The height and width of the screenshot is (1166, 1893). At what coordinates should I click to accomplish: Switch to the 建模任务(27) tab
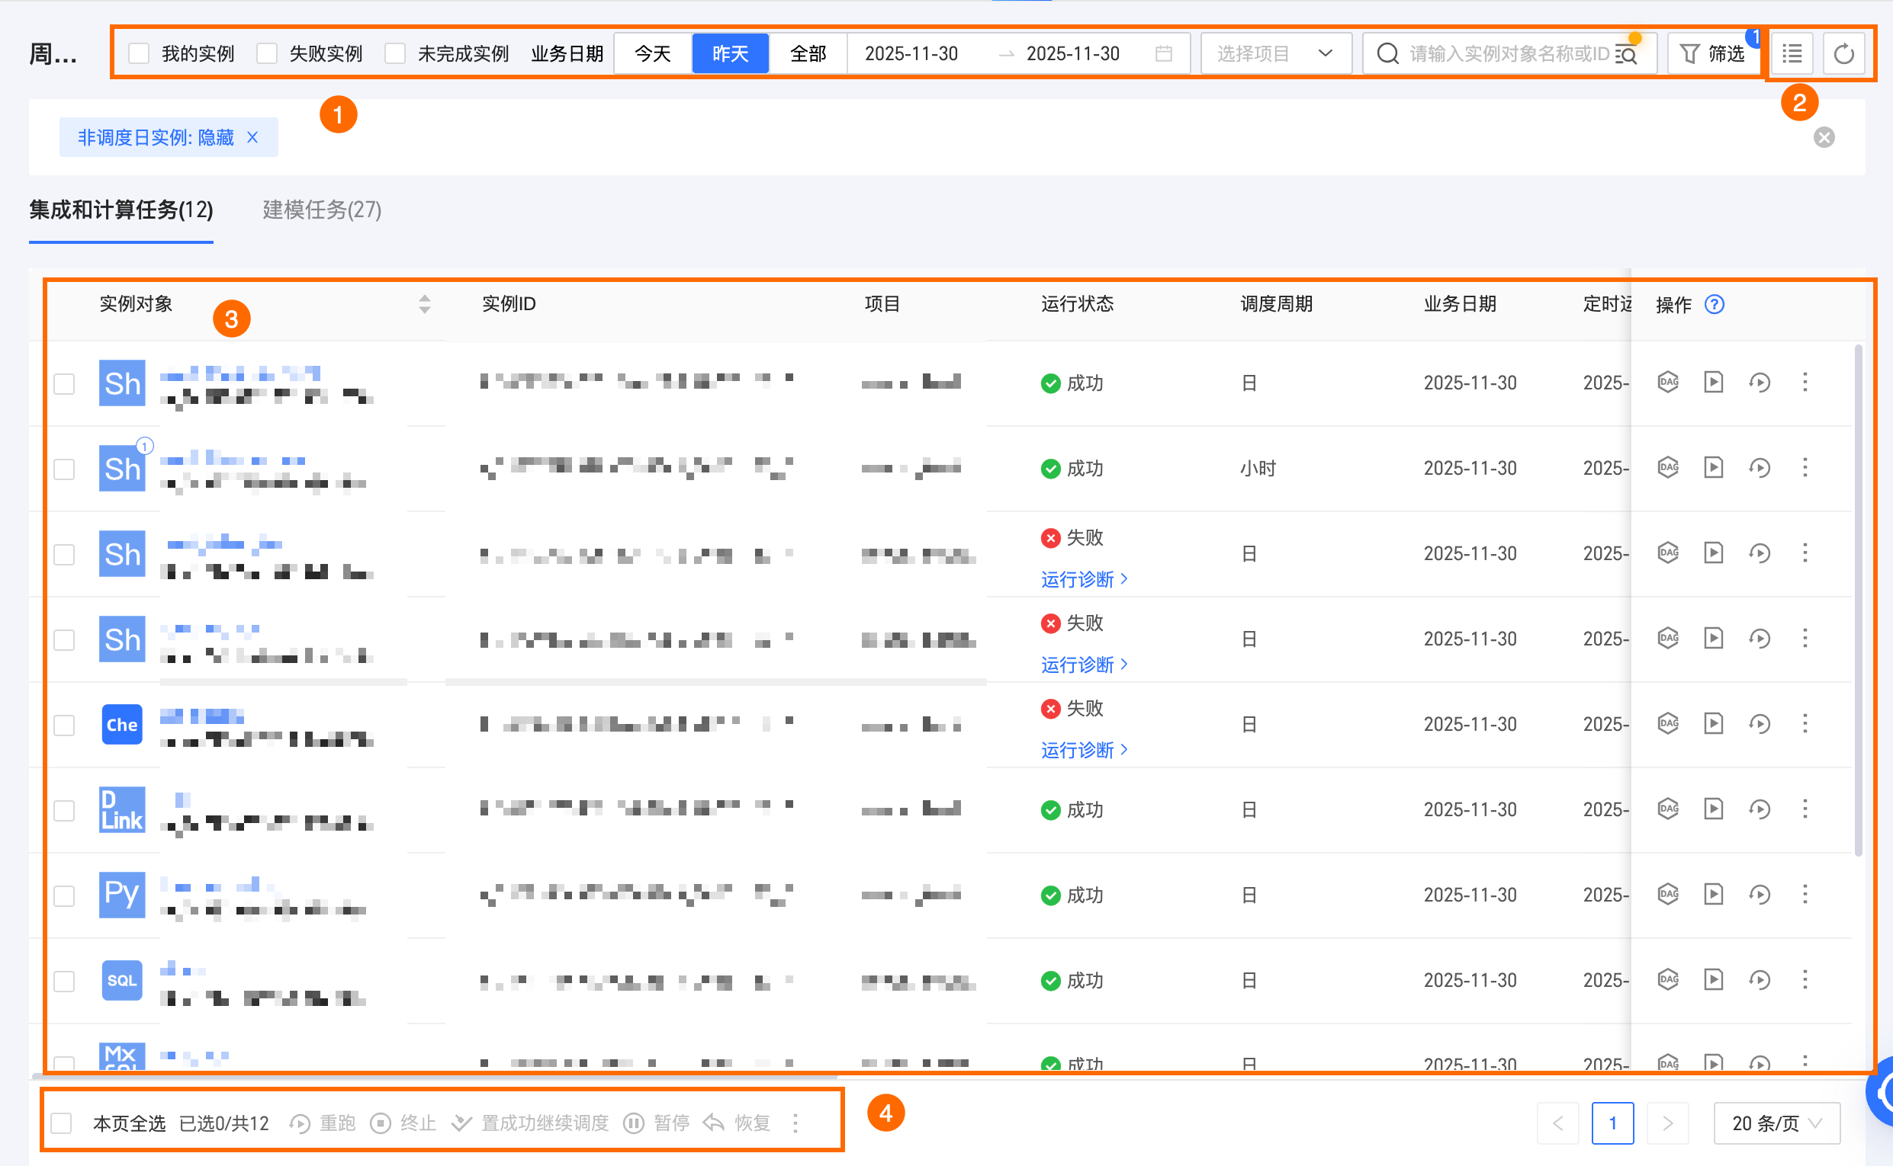(322, 210)
